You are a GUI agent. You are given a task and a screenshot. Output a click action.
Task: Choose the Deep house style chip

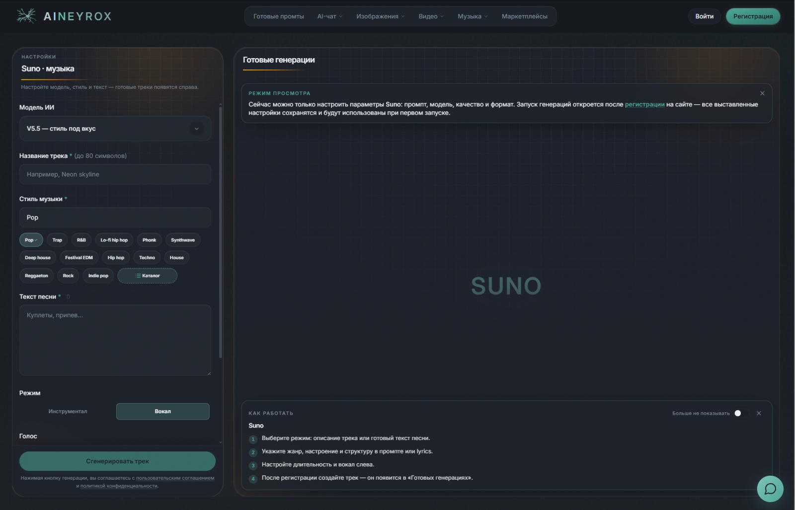tap(38, 258)
